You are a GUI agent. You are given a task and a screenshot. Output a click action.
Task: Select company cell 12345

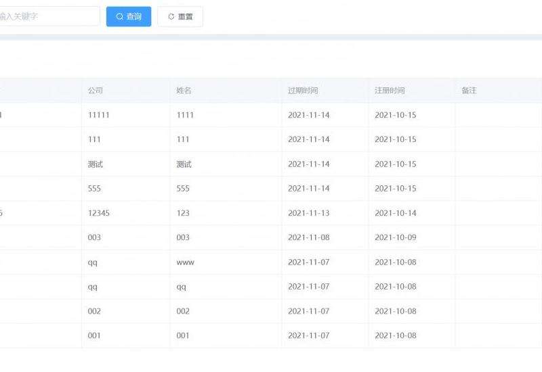[x=98, y=213]
